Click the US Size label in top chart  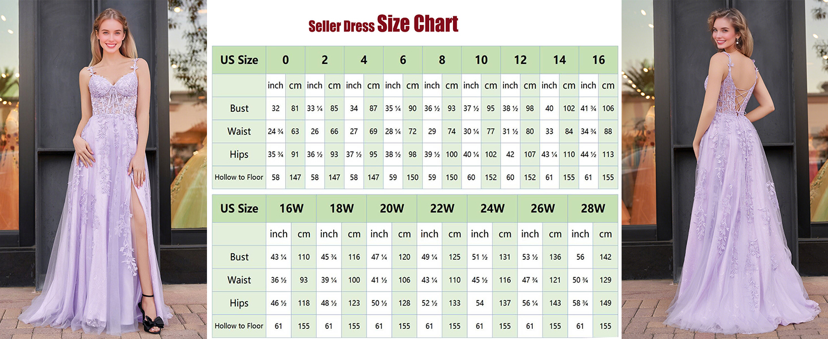click(x=239, y=60)
